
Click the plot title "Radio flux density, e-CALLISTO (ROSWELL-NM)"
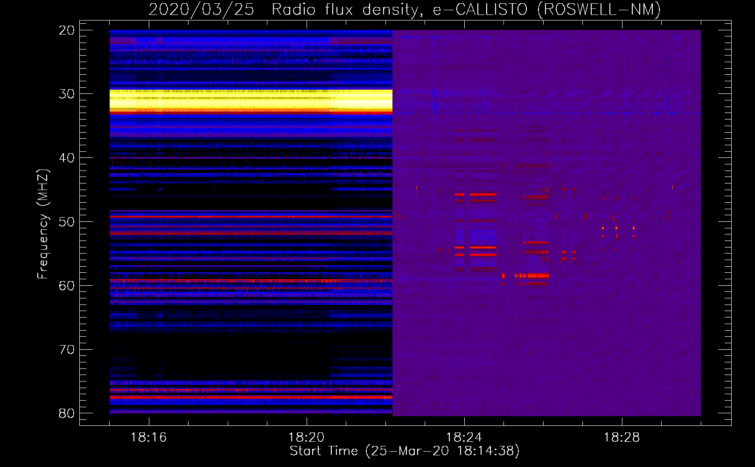point(466,10)
